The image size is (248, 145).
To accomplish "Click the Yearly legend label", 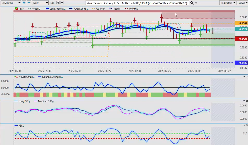I will point(116,9).
